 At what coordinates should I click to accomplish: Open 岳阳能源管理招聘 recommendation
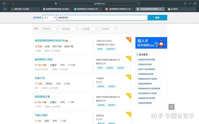[x=145, y=84]
